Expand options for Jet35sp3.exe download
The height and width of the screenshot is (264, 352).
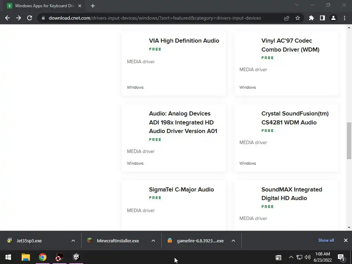pos(73,241)
